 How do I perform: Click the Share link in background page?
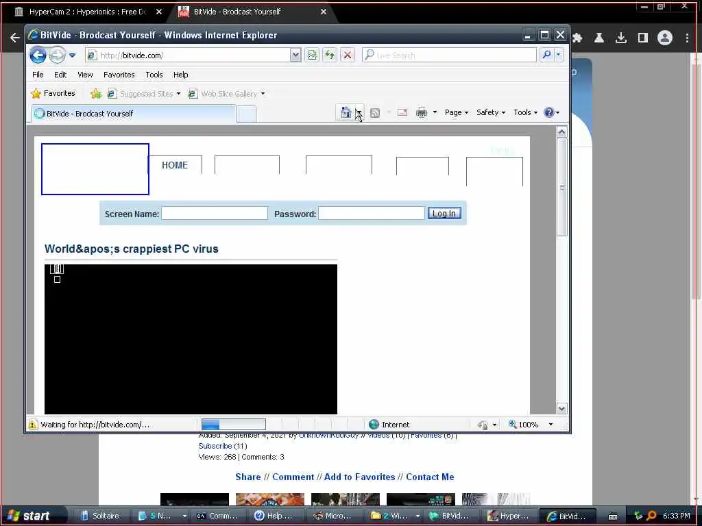(248, 477)
